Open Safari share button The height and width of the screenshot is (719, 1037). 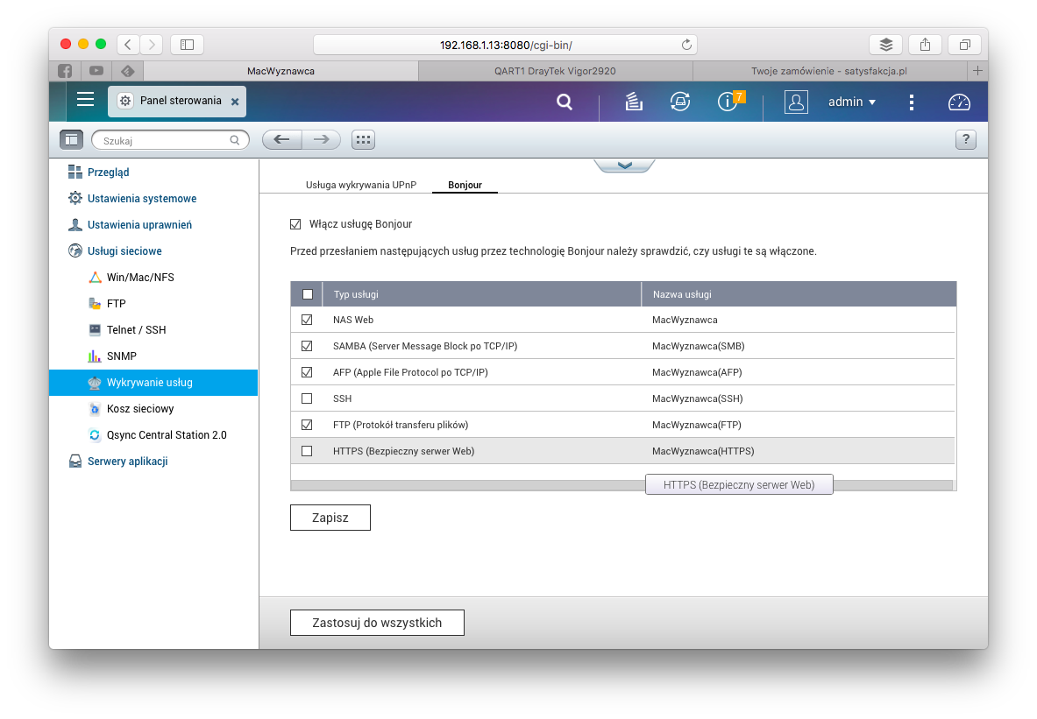coord(925,45)
